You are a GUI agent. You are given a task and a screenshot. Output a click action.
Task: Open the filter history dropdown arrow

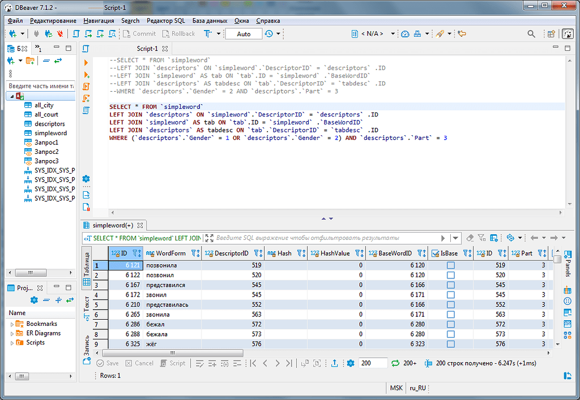(x=456, y=238)
